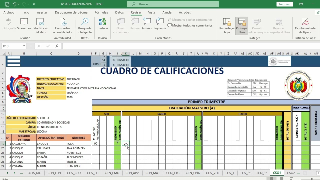Click the Buscar search box

[x=173, y=4]
